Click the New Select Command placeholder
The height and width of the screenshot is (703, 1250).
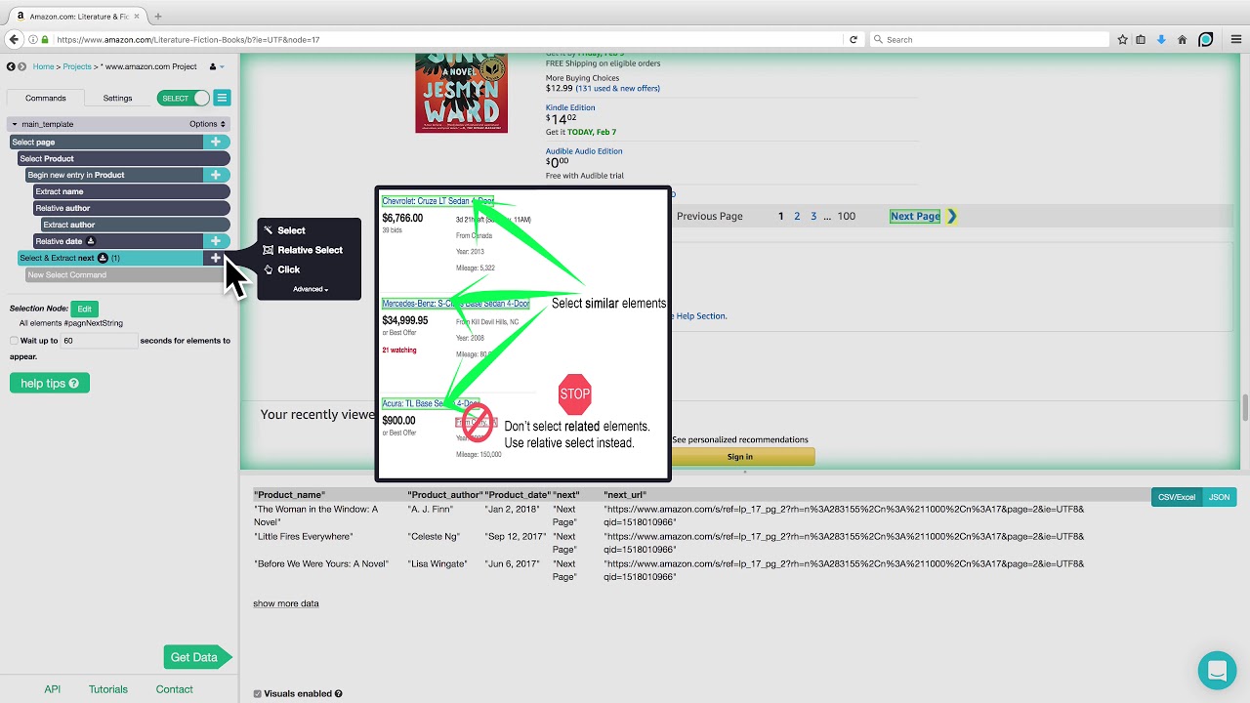tap(127, 274)
